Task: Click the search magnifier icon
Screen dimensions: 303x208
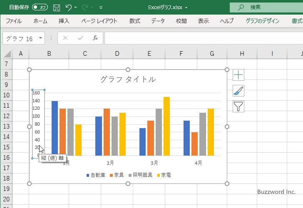Action: (241, 7)
